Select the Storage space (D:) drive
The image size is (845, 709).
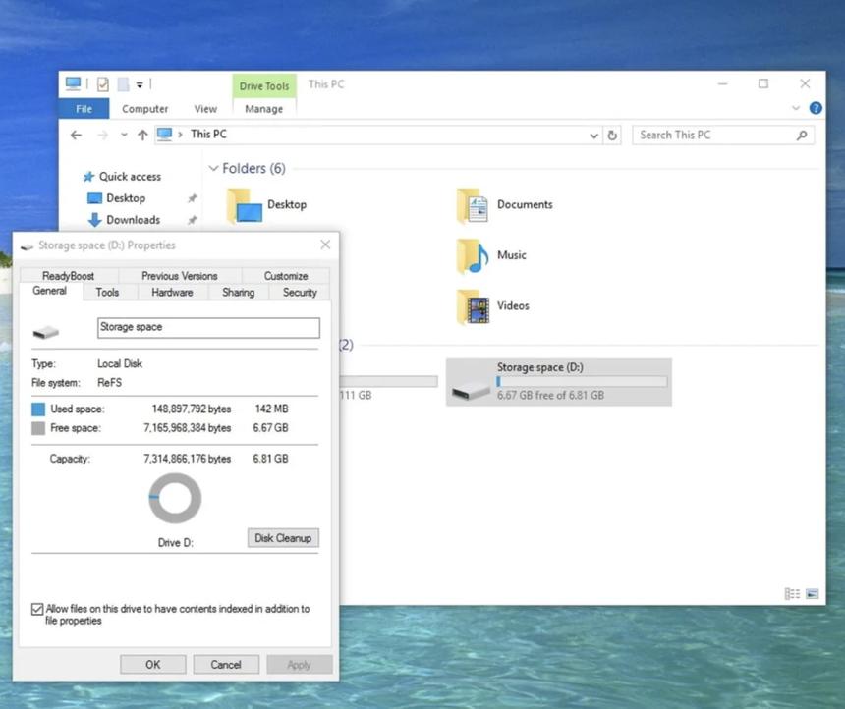[x=558, y=382]
